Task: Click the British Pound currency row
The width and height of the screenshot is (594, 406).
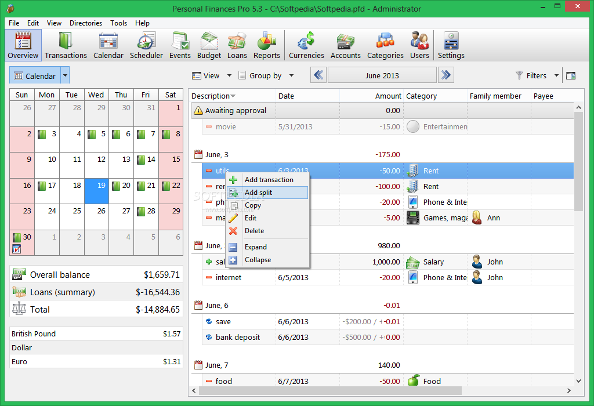Action: tap(96, 333)
